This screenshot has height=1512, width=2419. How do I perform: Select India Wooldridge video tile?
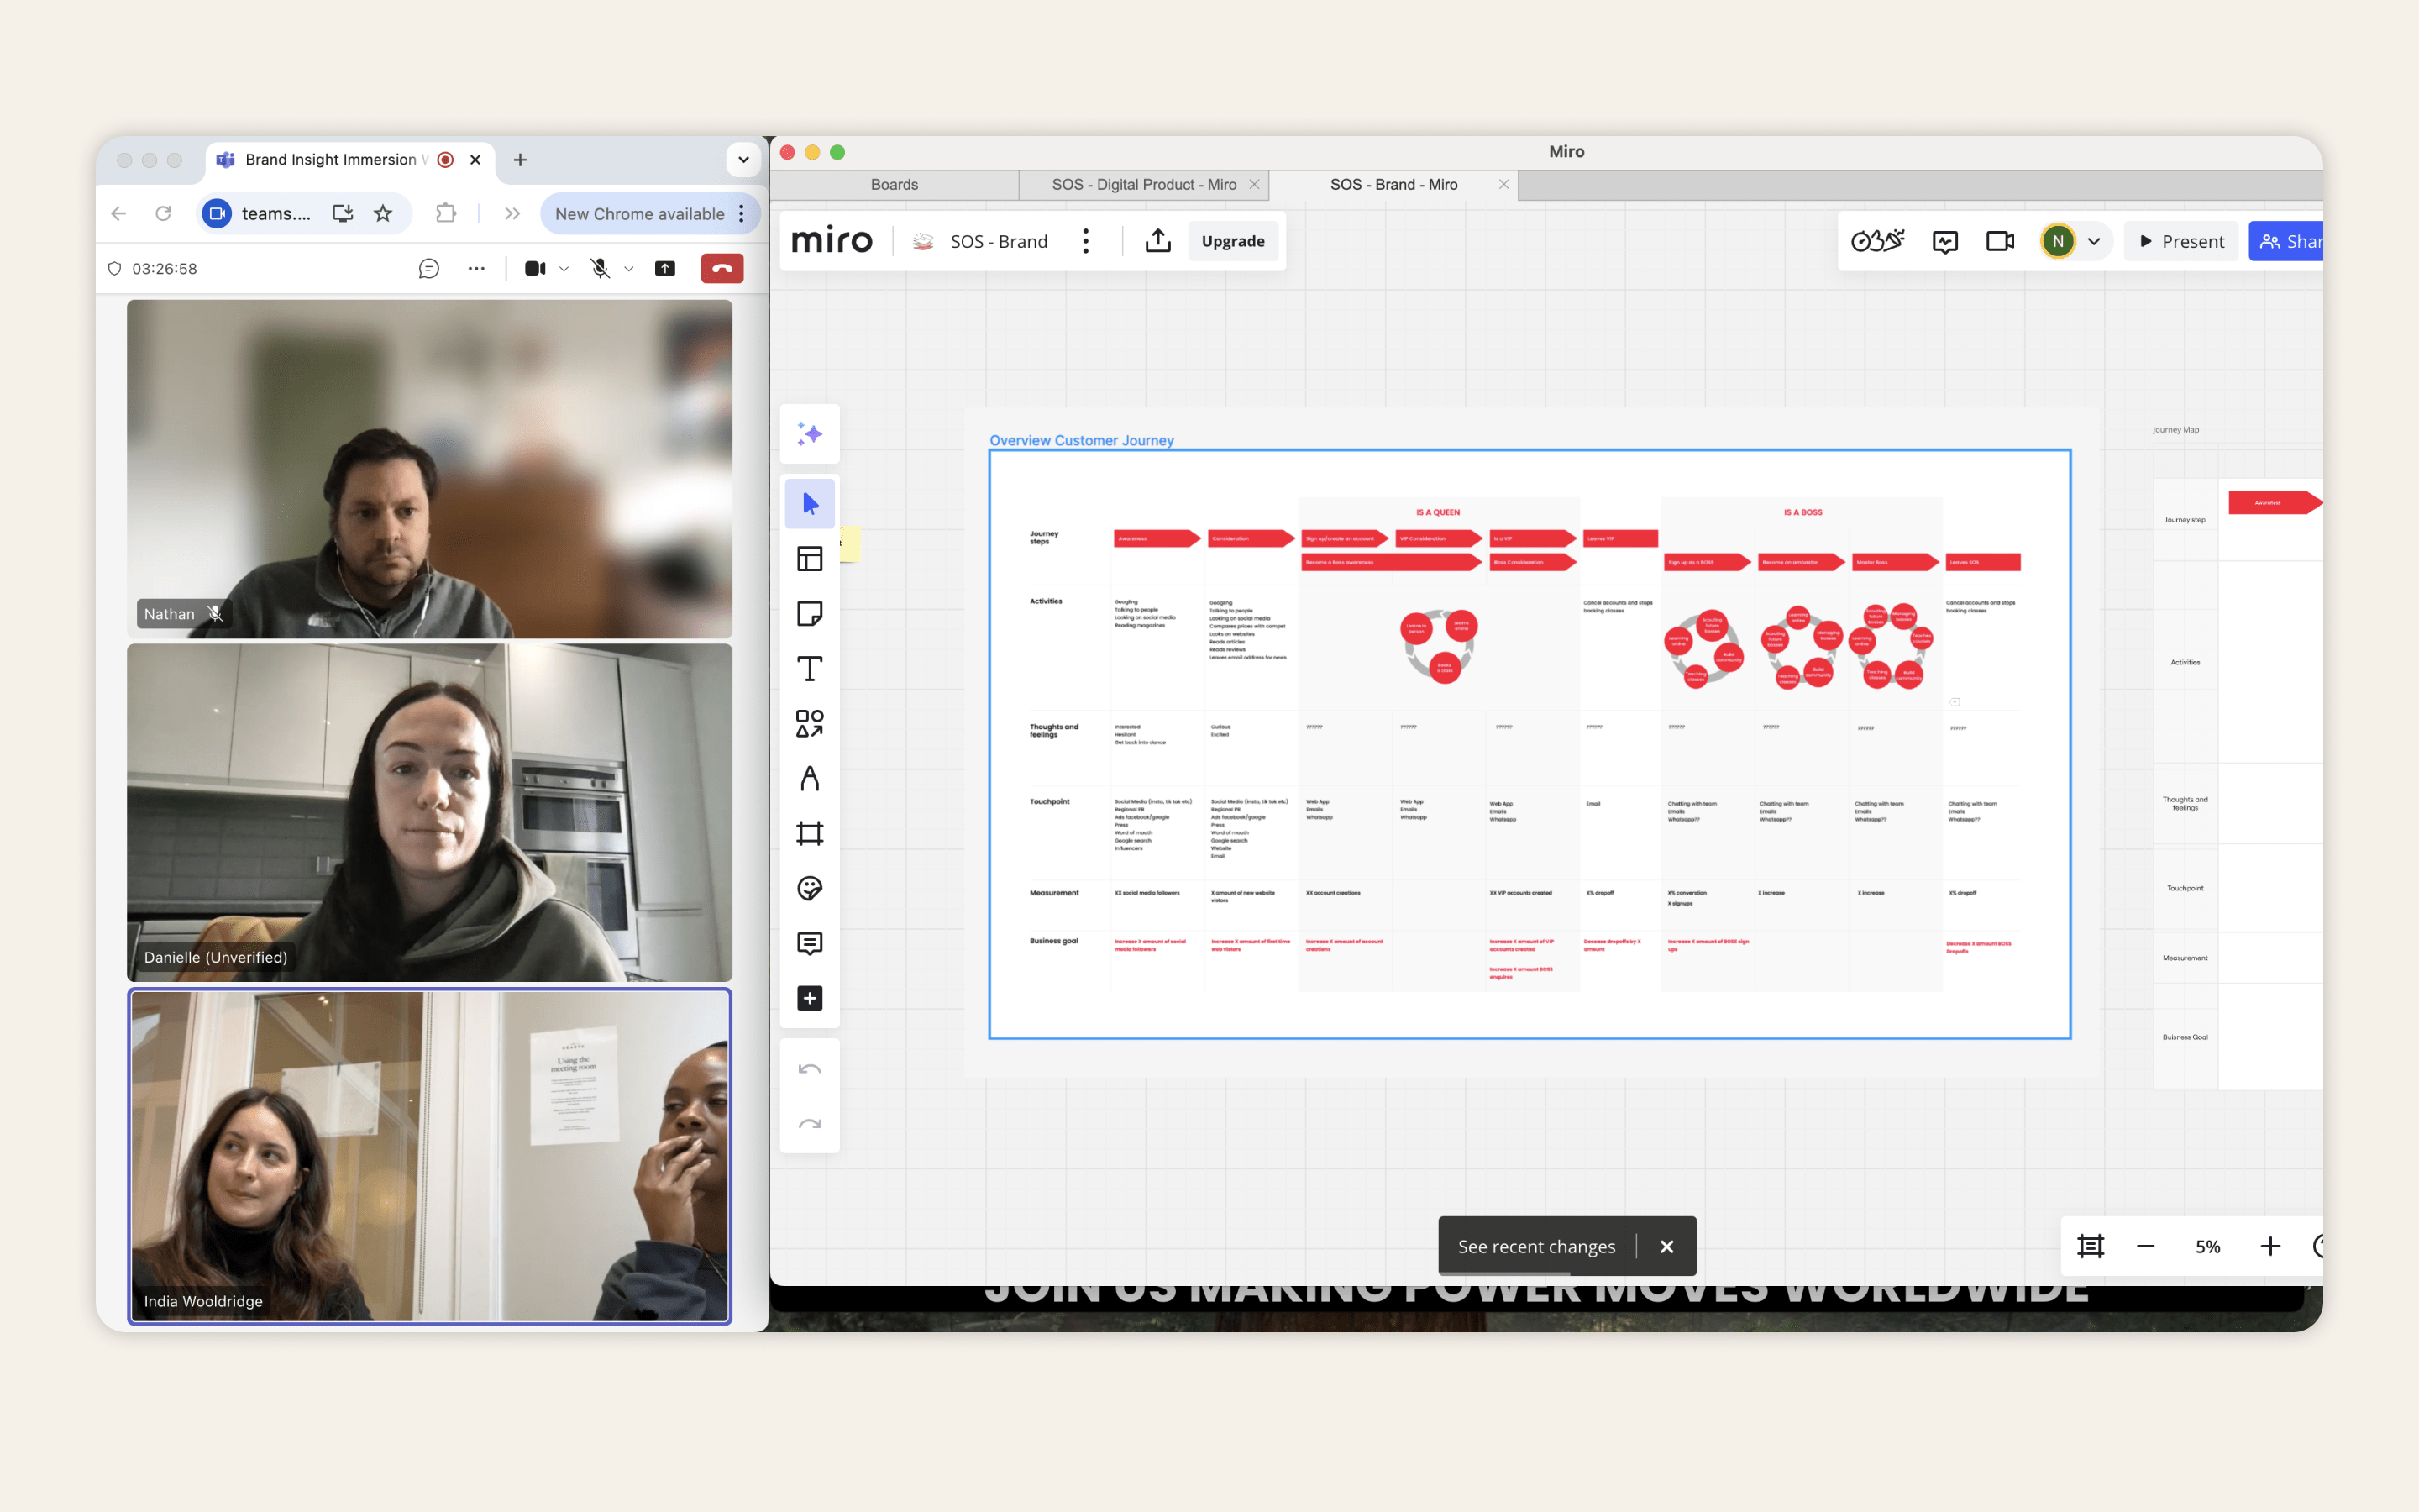tap(429, 1156)
